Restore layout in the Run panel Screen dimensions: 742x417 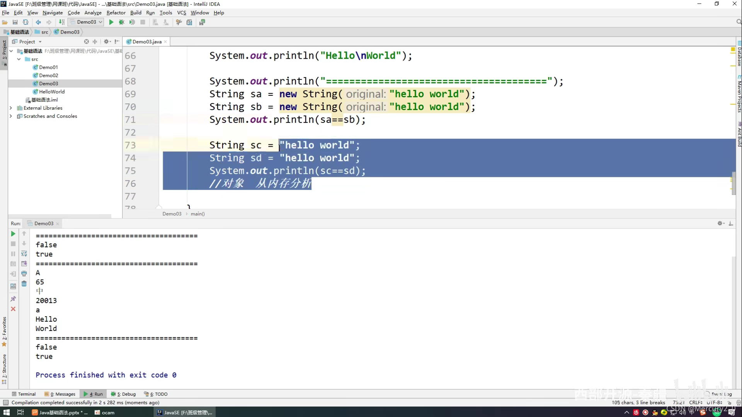pos(13,286)
